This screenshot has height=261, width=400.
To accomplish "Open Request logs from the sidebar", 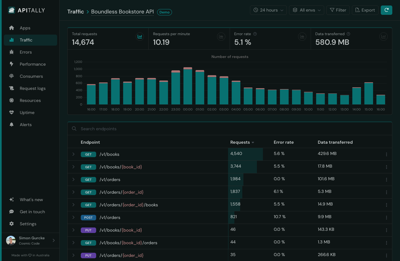I will tap(32, 88).
